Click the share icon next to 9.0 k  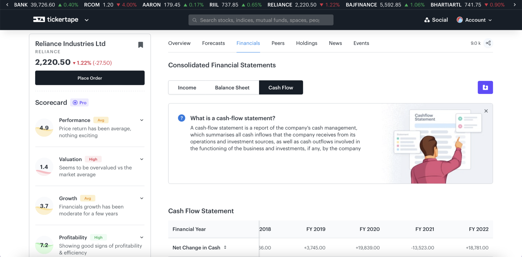[488, 43]
